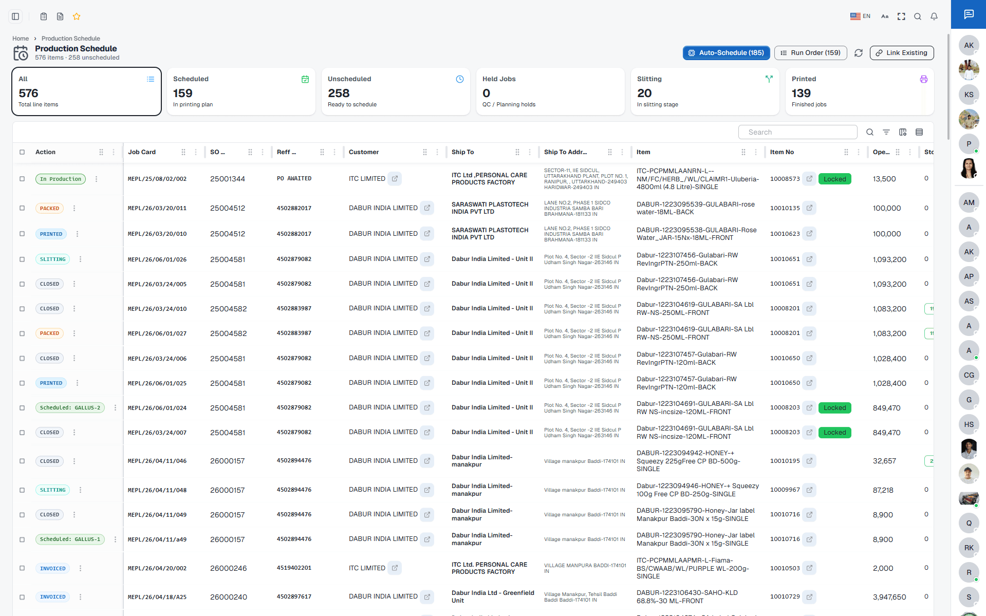
Task: Open the EN language selector
Action: click(x=860, y=16)
